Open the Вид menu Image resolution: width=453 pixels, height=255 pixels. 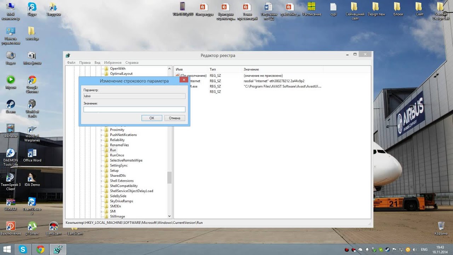[x=97, y=63]
